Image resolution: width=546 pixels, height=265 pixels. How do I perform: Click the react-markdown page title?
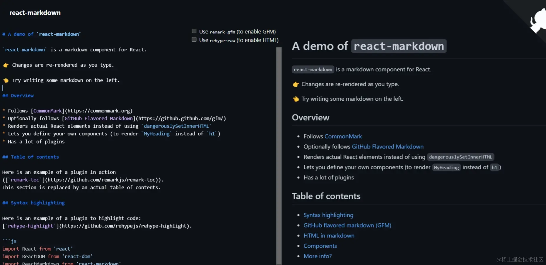click(x=35, y=13)
